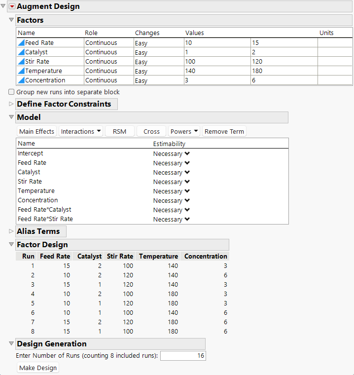354x375 pixels.
Task: Collapse the Design Generation section
Action: tap(11, 343)
